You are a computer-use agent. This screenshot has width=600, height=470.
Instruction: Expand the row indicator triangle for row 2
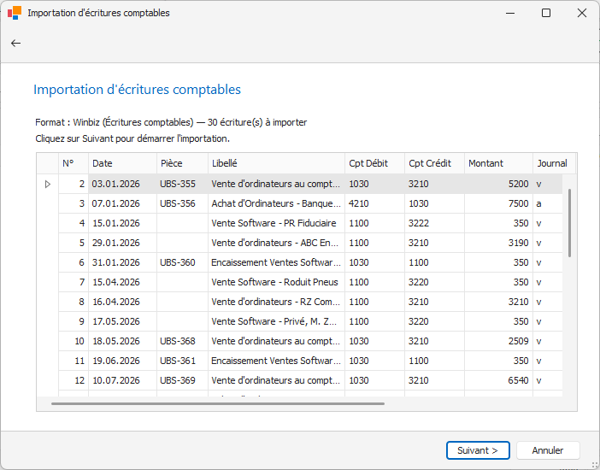47,184
